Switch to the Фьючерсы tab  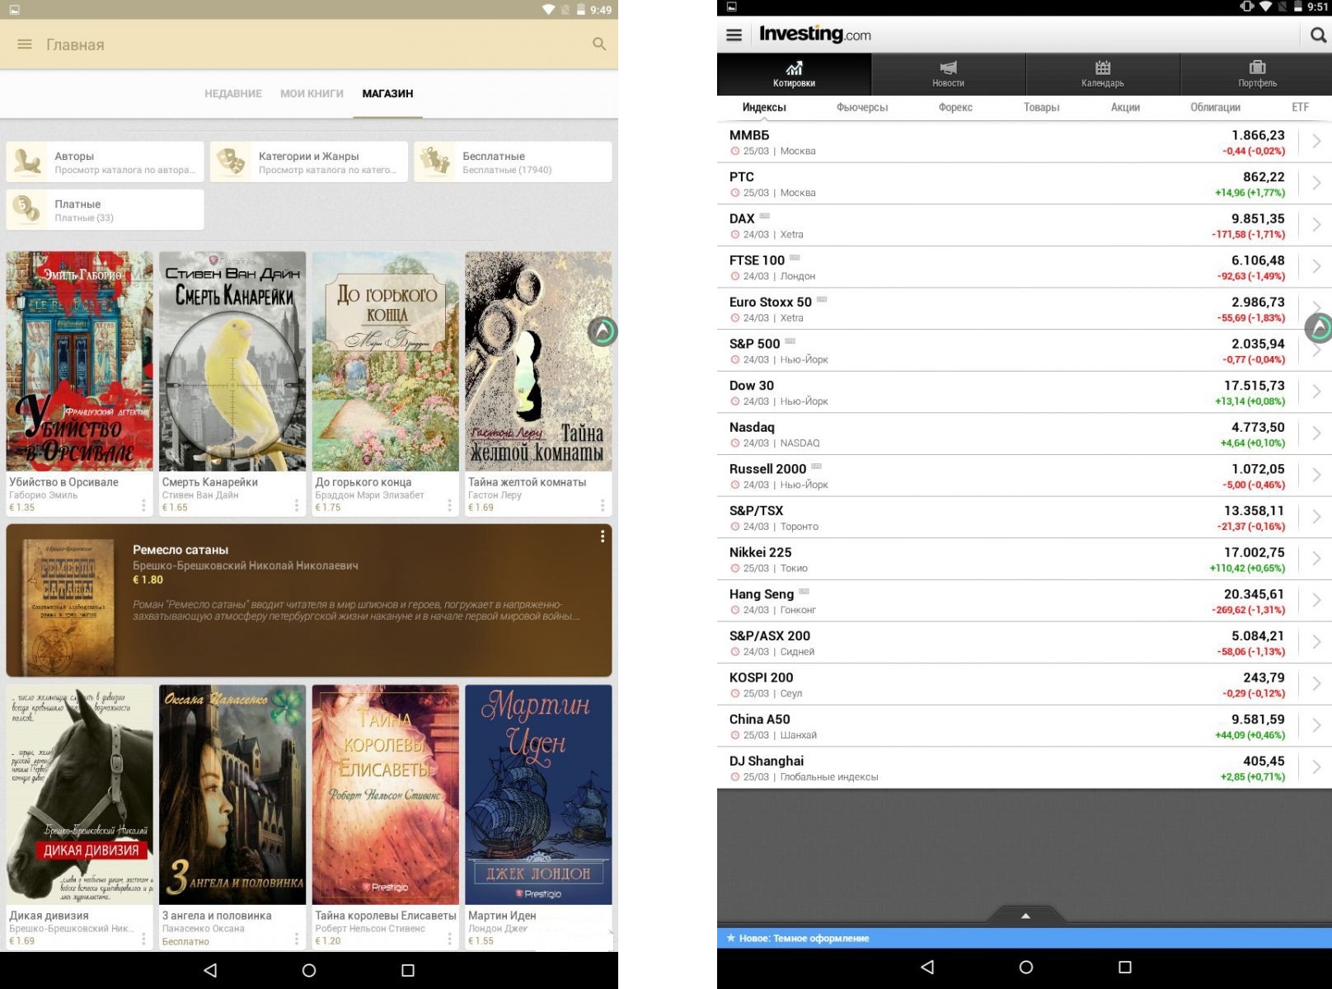pos(862,107)
